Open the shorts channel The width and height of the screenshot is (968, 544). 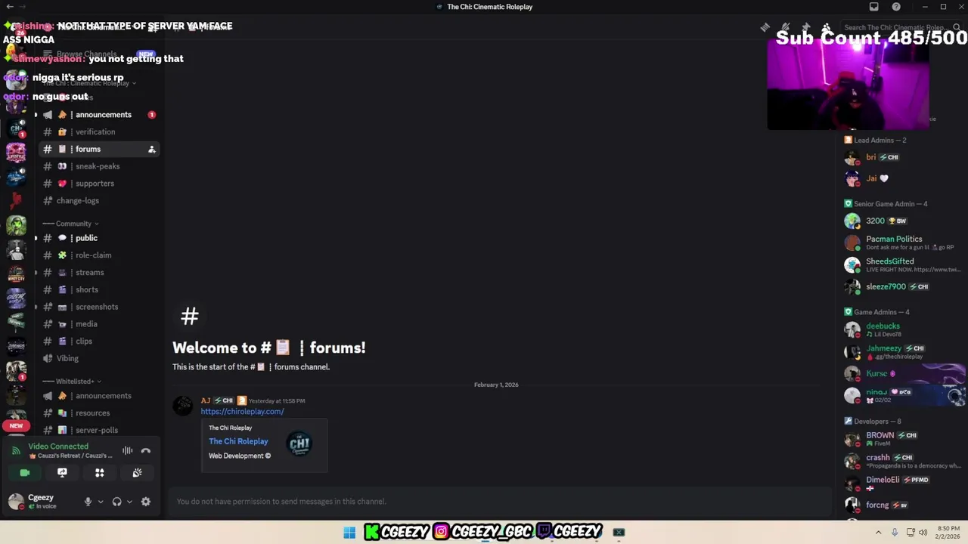(98, 290)
